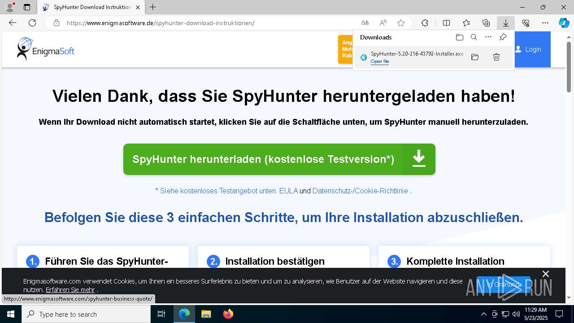The image size is (574, 323).
Task: Click the taskbar search box
Action: [86, 314]
